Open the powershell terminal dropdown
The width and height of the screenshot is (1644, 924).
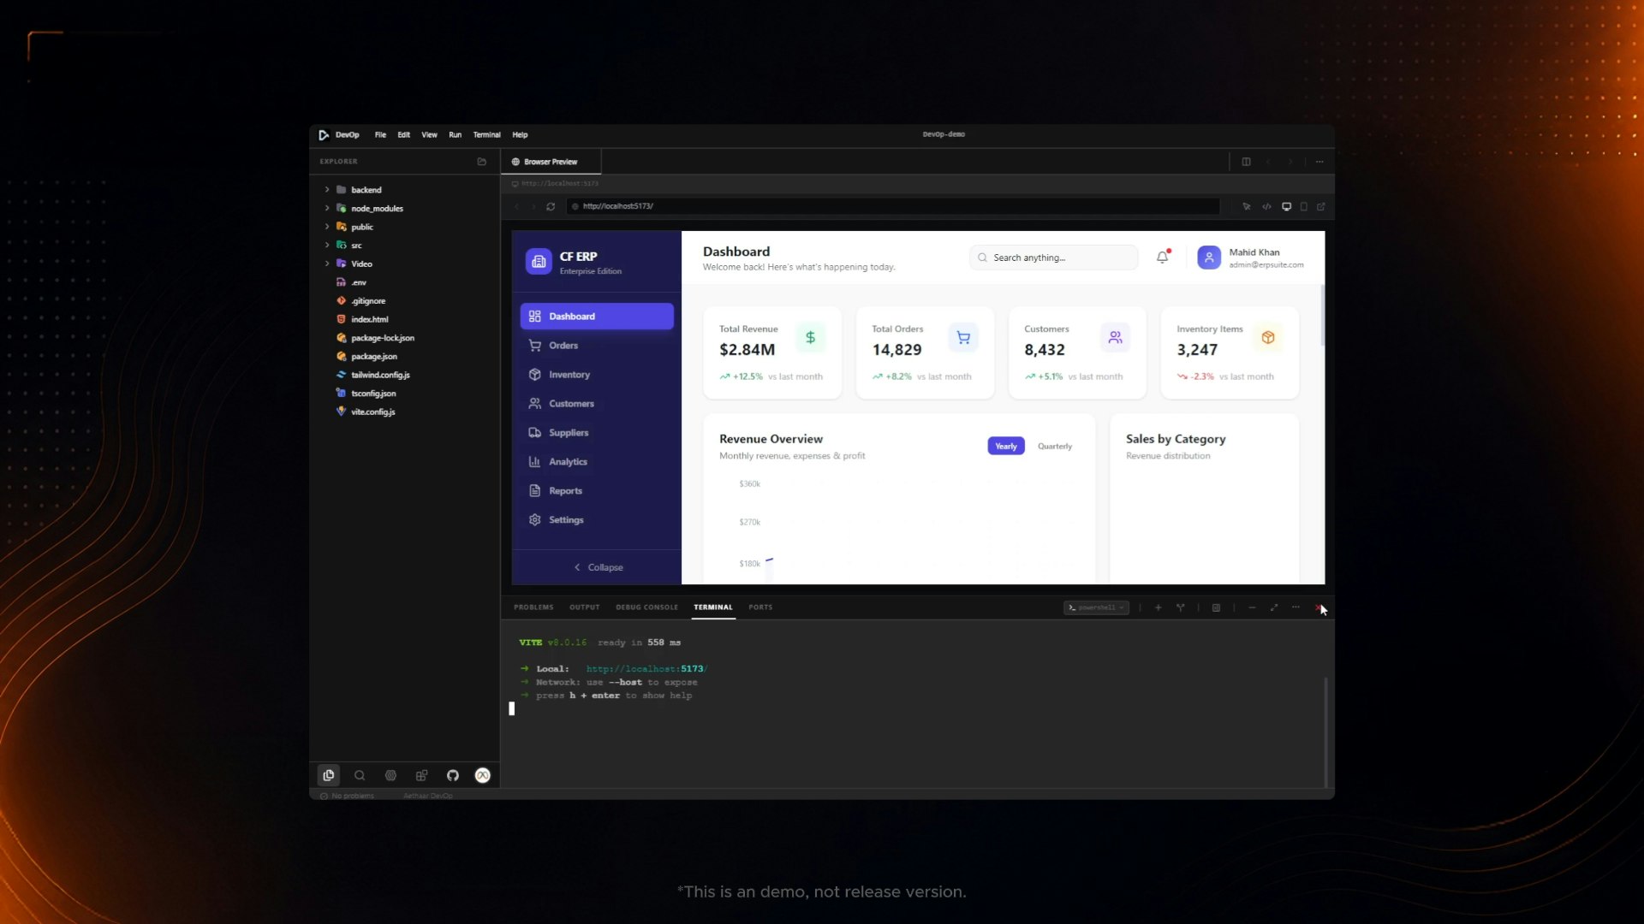1097,607
